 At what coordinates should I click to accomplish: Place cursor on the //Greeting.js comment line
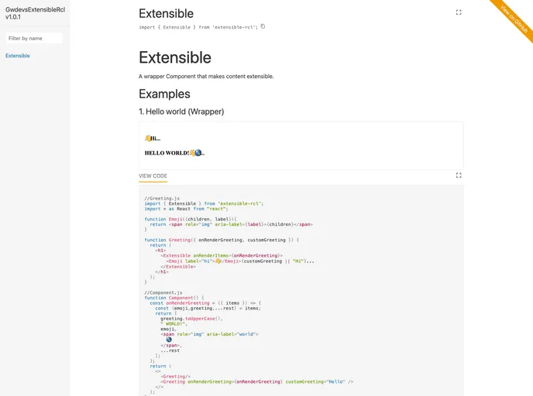point(162,198)
